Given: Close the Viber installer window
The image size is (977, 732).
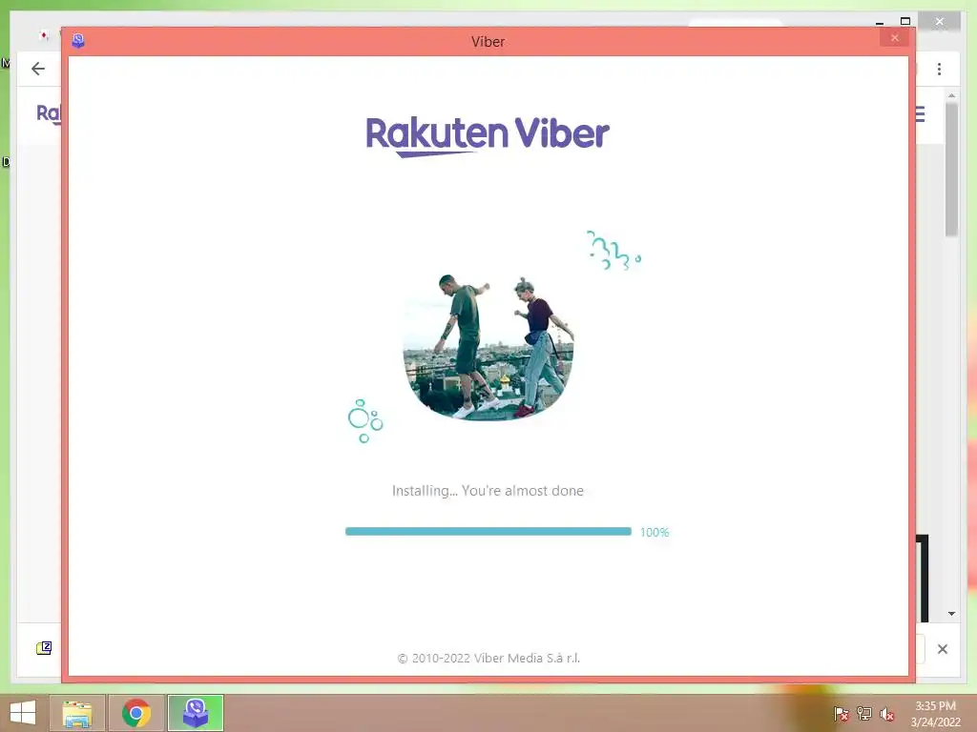Looking at the screenshot, I should pyautogui.click(x=895, y=38).
